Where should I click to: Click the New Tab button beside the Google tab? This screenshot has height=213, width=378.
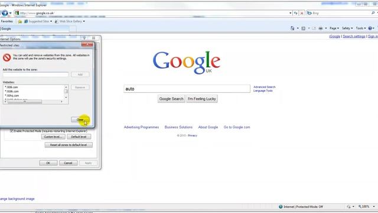pyautogui.click(x=73, y=29)
